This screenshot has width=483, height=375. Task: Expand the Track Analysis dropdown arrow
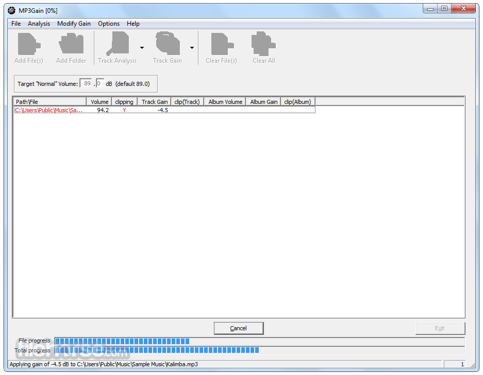[x=142, y=48]
